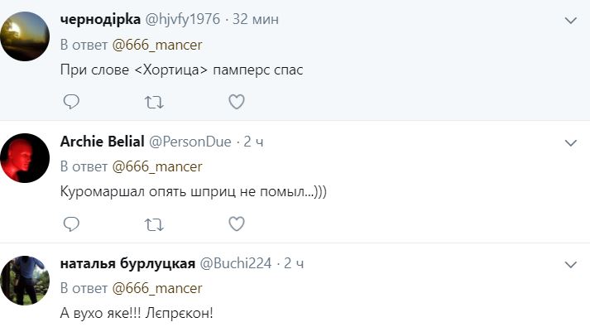Reply to Archie Belial's tweet

pyautogui.click(x=71, y=224)
